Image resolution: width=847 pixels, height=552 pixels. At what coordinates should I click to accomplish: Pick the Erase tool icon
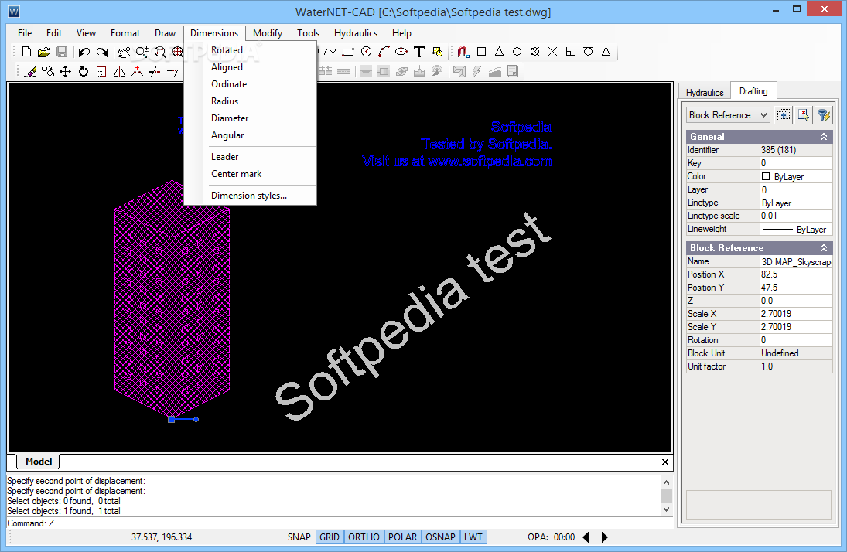click(31, 71)
